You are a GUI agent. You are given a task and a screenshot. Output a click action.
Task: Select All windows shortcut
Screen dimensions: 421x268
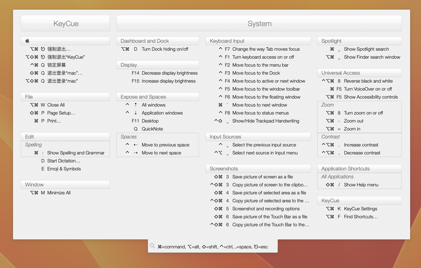157,105
